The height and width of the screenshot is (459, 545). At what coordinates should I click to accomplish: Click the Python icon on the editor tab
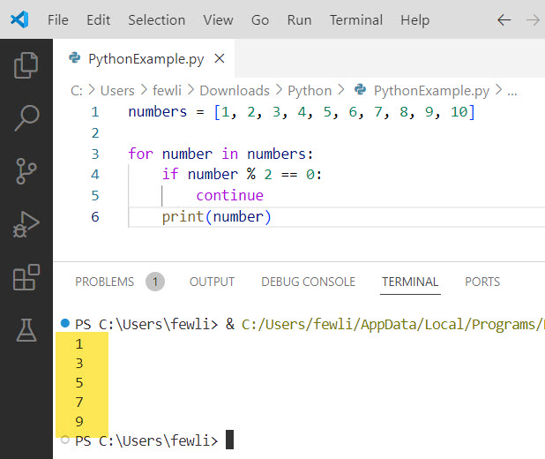click(x=74, y=57)
